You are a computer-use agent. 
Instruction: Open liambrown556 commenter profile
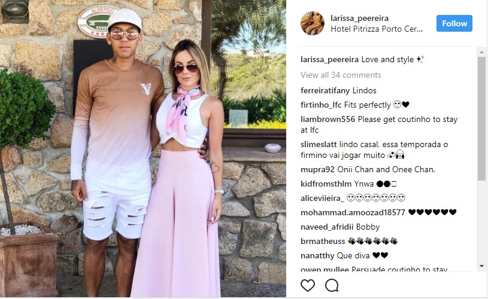pos(328,120)
